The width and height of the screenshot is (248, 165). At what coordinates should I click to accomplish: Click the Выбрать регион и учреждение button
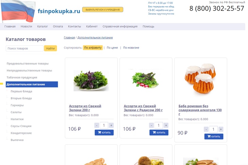point(103,9)
